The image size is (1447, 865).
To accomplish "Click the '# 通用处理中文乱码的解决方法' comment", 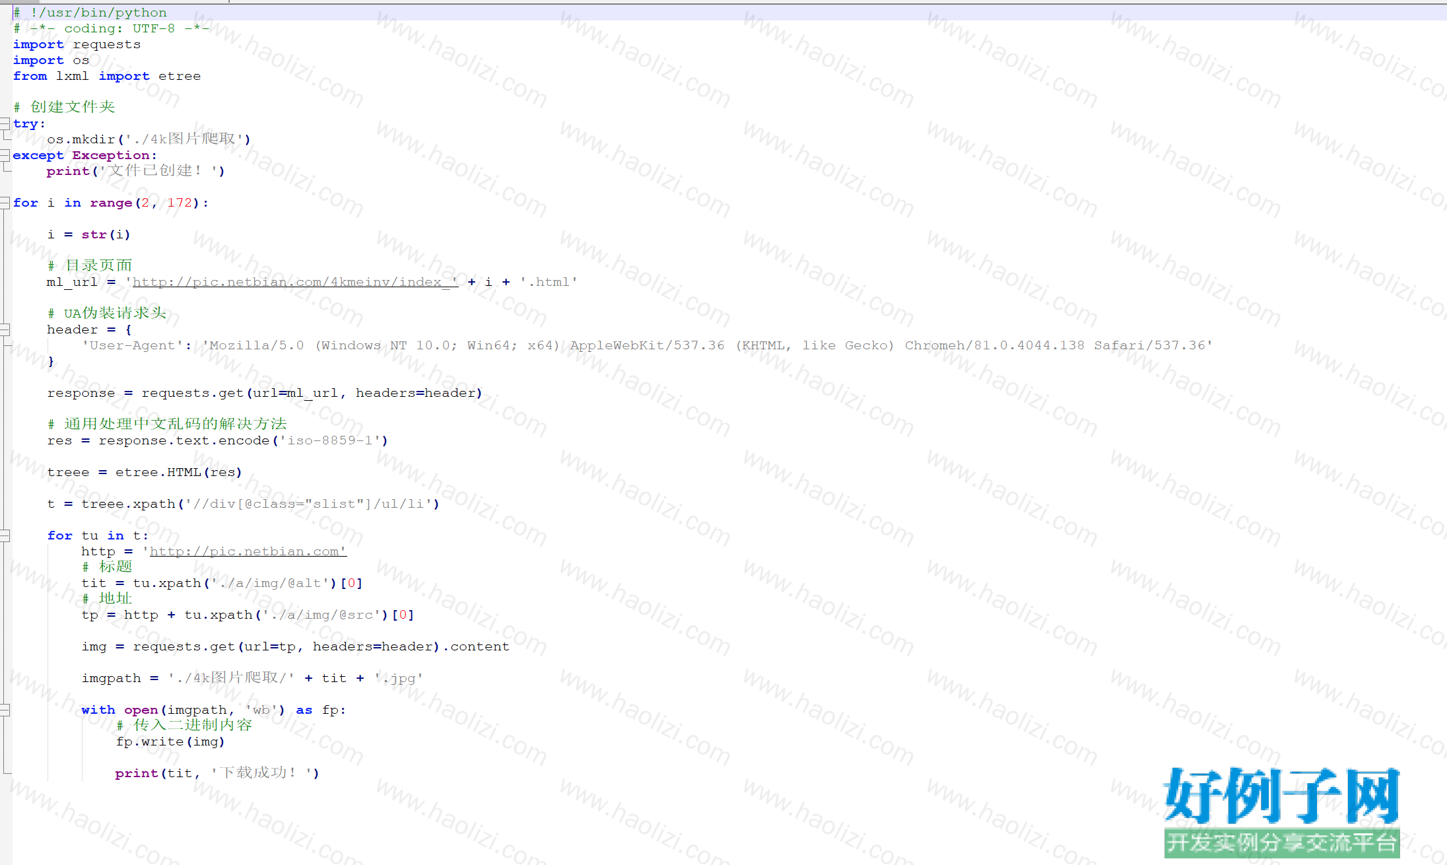I will coord(167,424).
